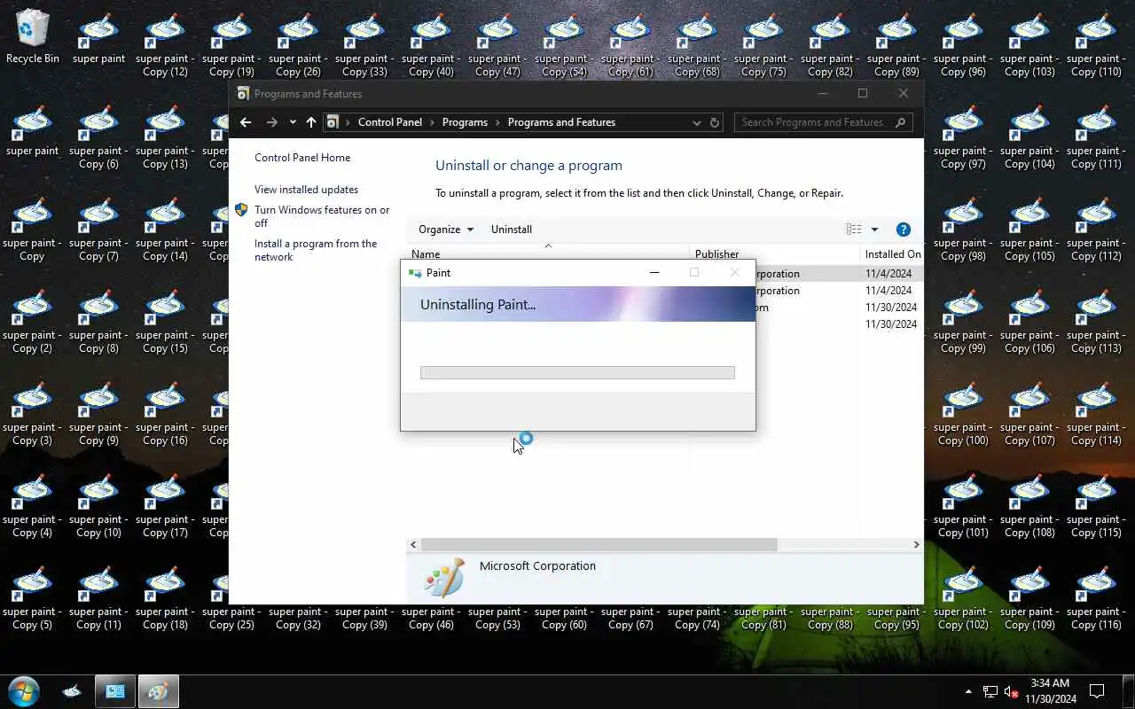This screenshot has height=709, width=1135.
Task: Select 'super paint - Copy (19)' desktop shortcut
Action: click(231, 44)
